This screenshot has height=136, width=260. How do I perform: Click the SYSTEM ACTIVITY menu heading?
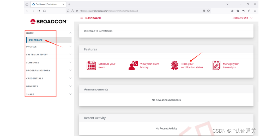click(x=37, y=55)
